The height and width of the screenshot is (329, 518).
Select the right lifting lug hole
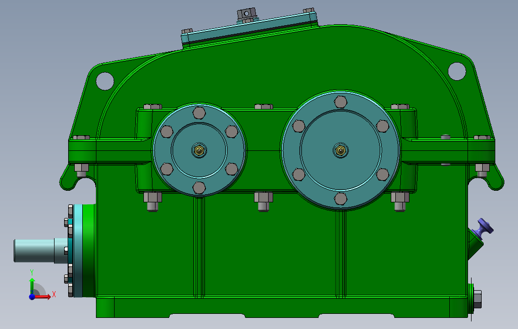tap(457, 71)
